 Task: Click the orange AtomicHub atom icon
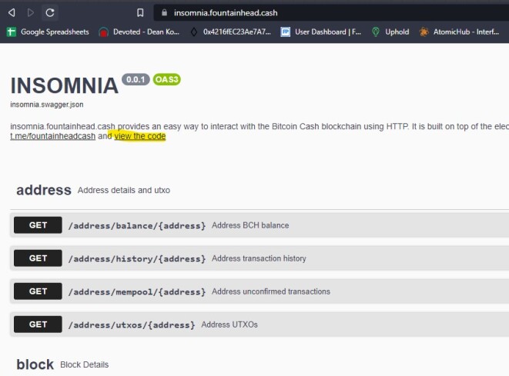click(x=424, y=32)
